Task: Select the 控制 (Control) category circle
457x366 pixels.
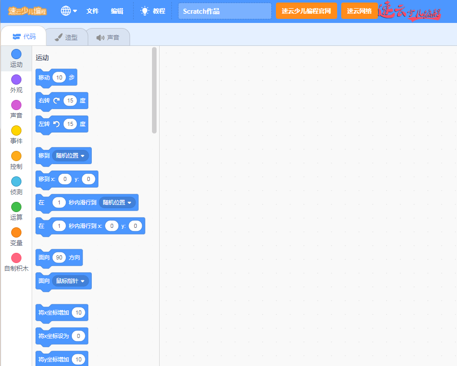Action: [16, 156]
